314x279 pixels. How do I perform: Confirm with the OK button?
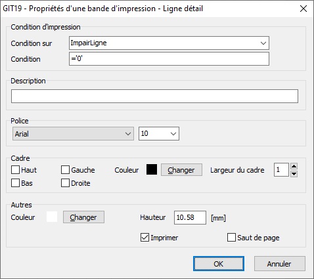click(219, 264)
